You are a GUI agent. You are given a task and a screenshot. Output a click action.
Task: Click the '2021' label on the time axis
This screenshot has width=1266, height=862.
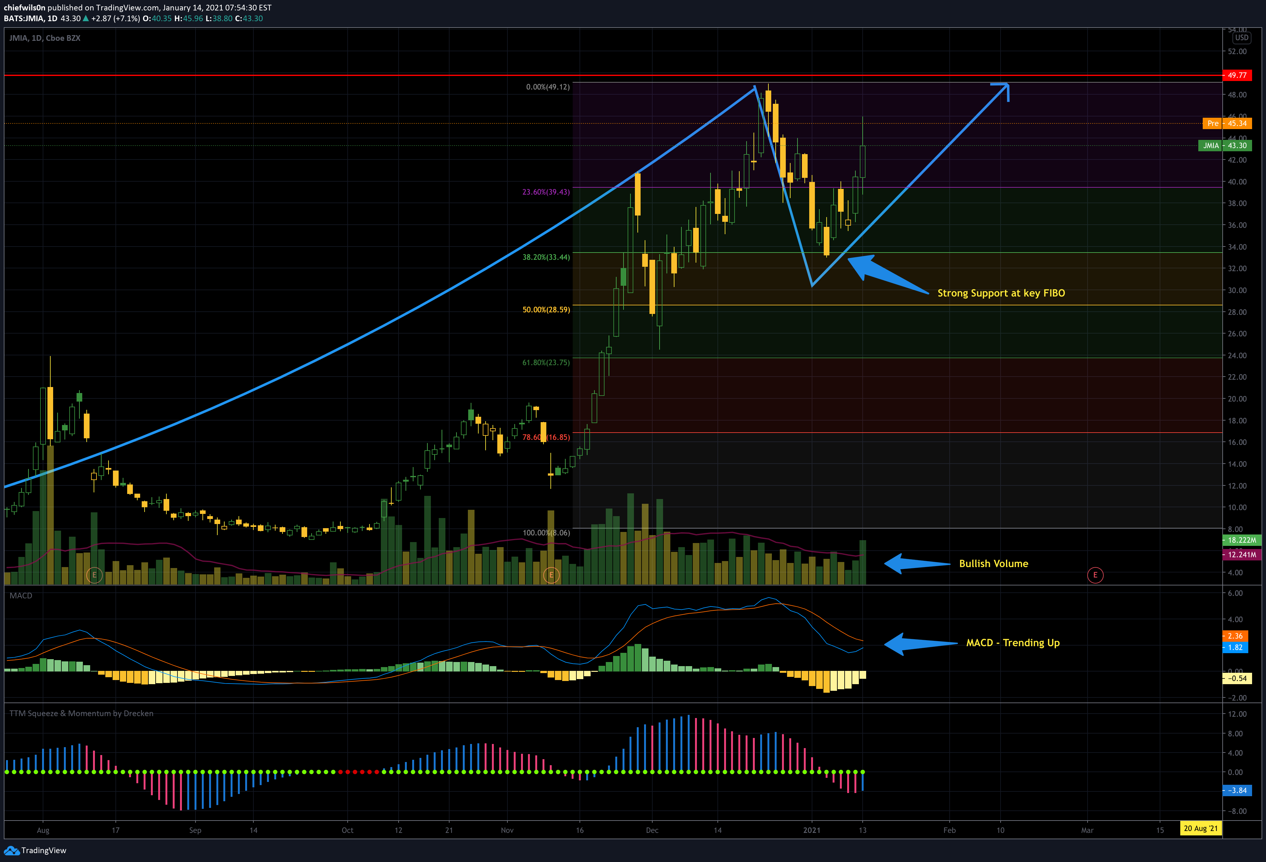click(812, 830)
